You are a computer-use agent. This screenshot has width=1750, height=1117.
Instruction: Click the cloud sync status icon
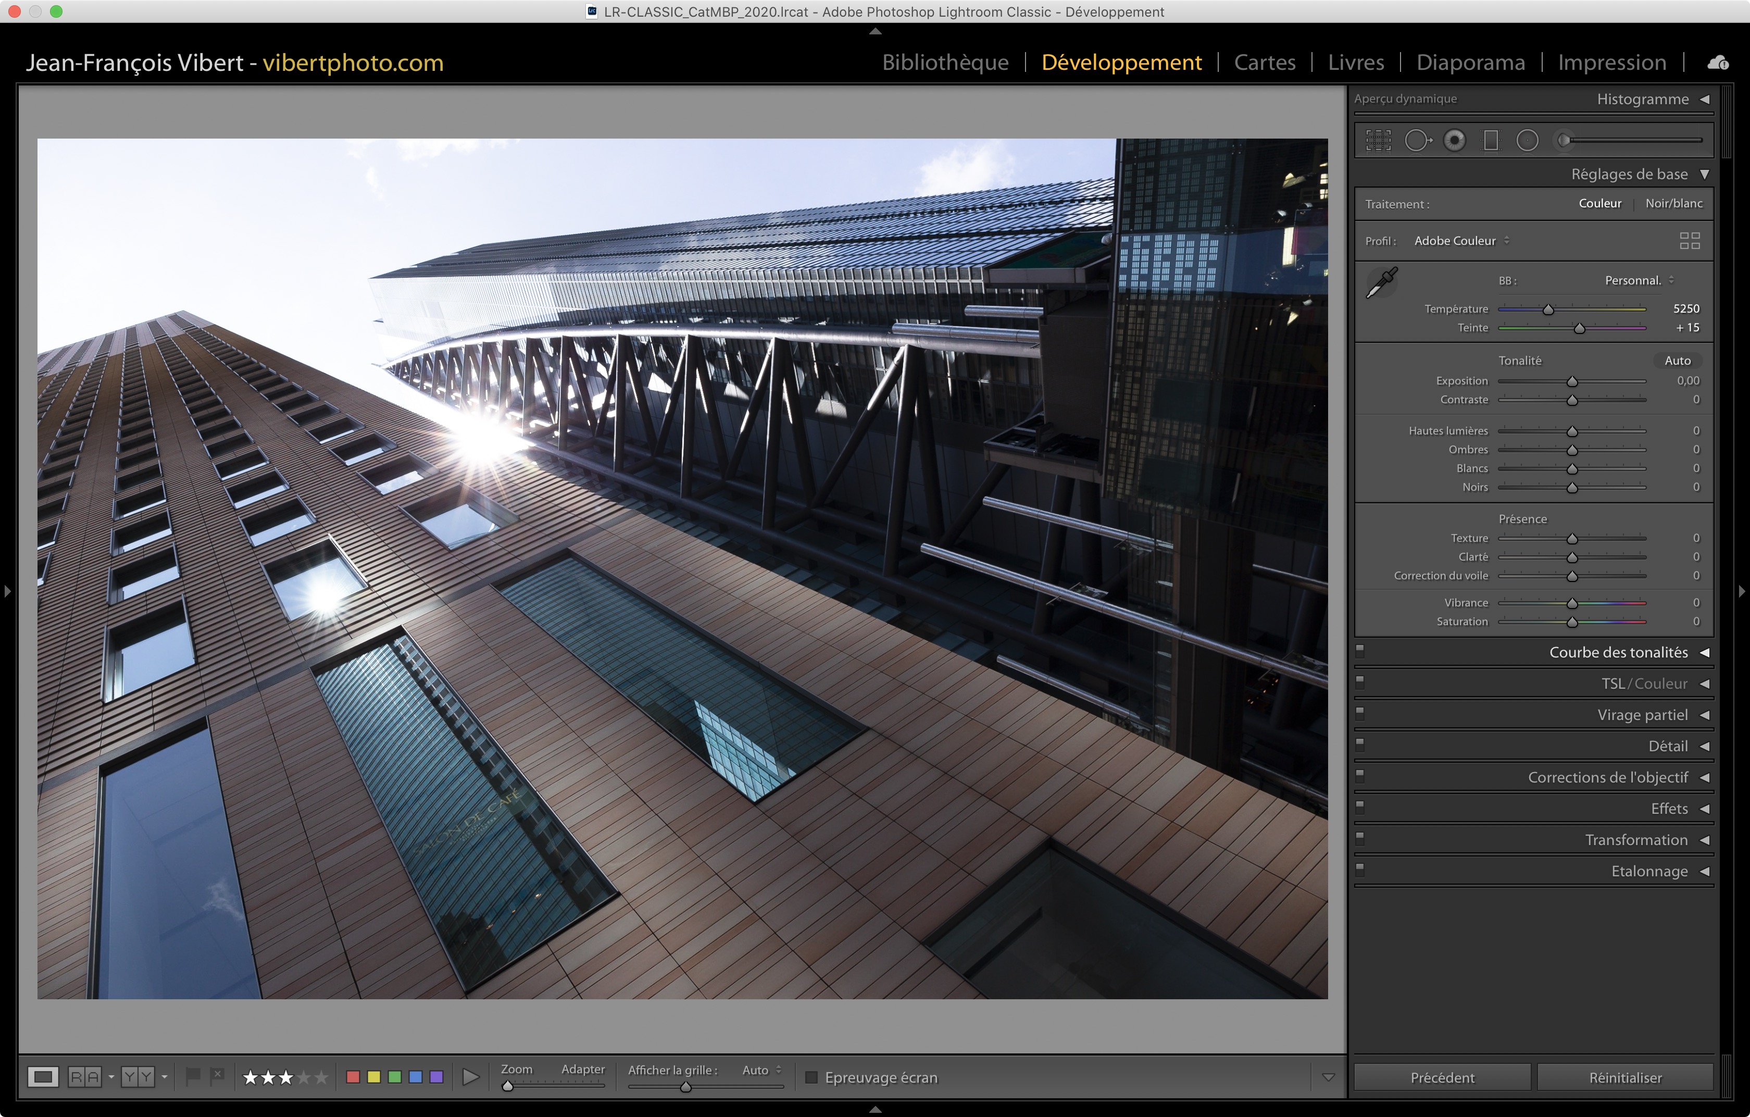1718,63
